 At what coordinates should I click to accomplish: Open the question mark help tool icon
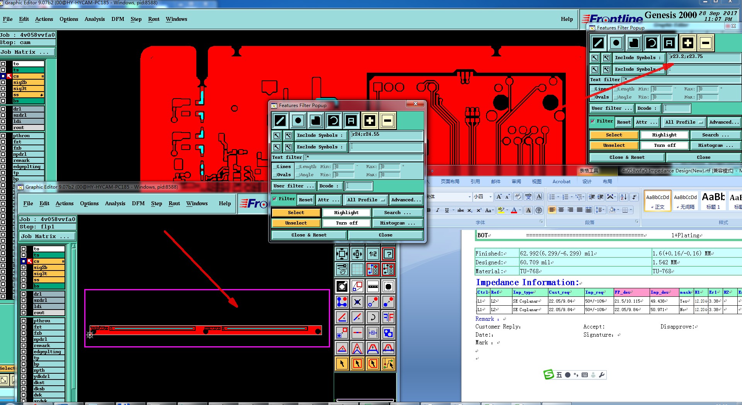click(x=388, y=254)
